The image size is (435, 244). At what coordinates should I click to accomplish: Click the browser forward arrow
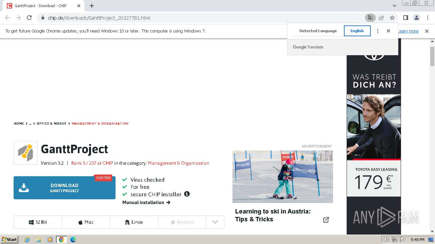(18, 18)
